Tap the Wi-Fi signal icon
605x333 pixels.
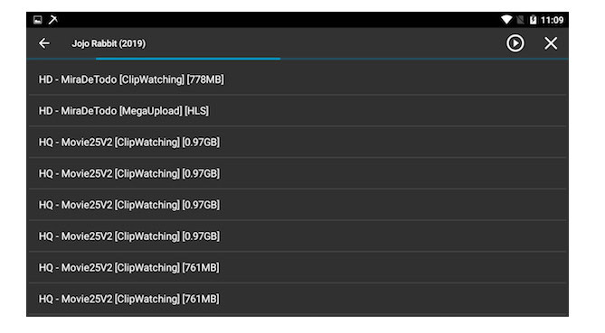(506, 20)
